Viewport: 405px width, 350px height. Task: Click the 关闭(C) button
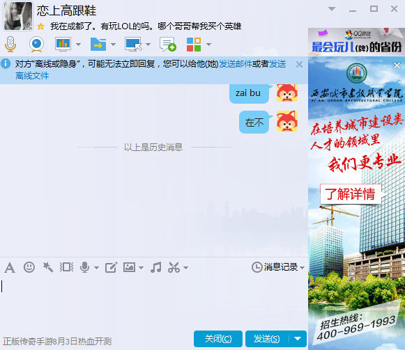218,339
